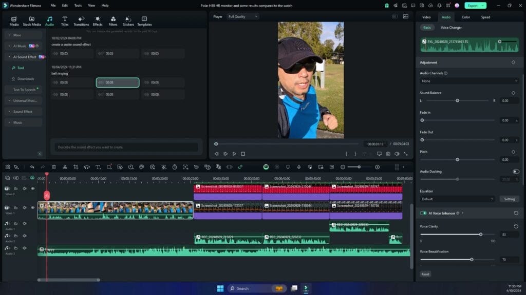Open the Audio Channels dropdown
Screen dimensions: 526x295
469,80
